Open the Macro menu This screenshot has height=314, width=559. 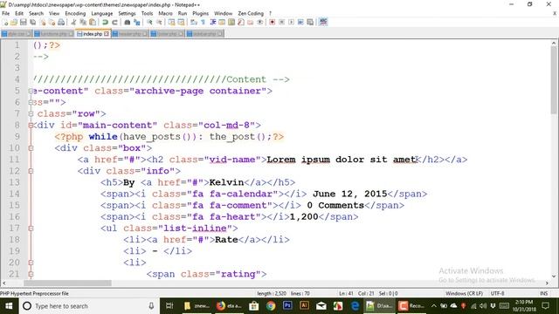165,13
